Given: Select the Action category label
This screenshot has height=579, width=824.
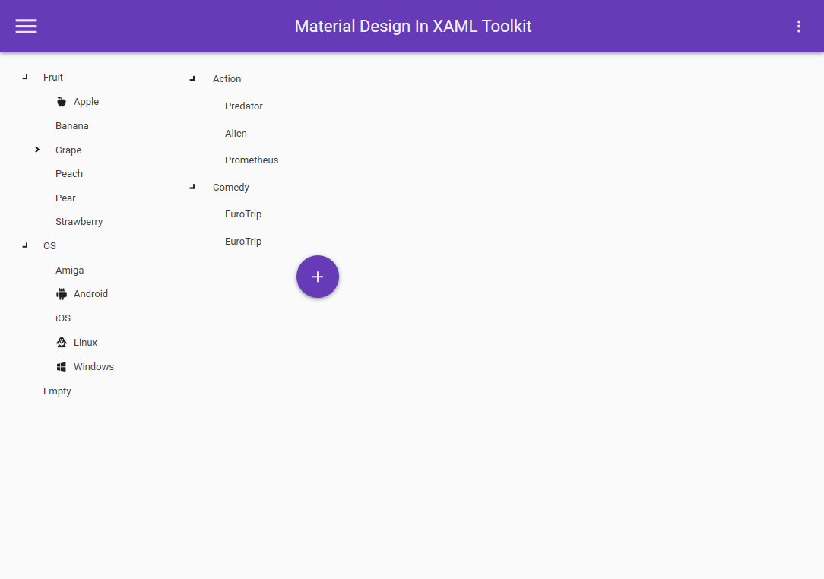Looking at the screenshot, I should (x=227, y=79).
